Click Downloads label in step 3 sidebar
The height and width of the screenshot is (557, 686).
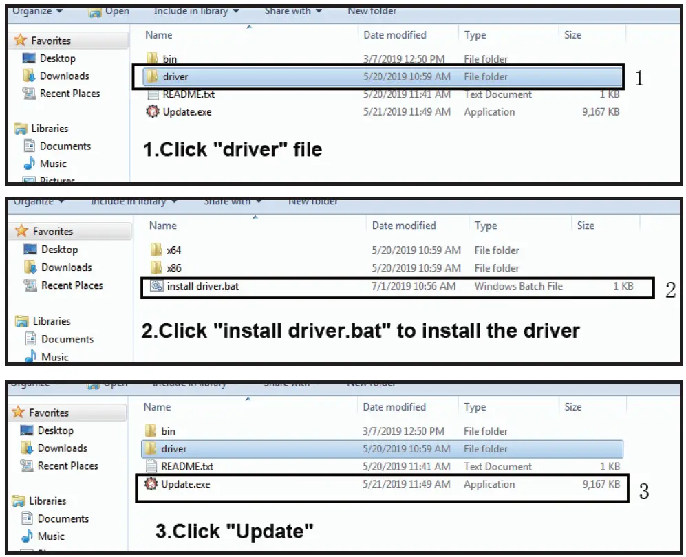coord(63,448)
